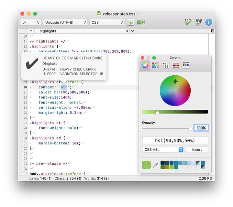Click the font-weight: normal line
Image resolution: width=233 pixels, height=207 pixels.
coord(61,103)
